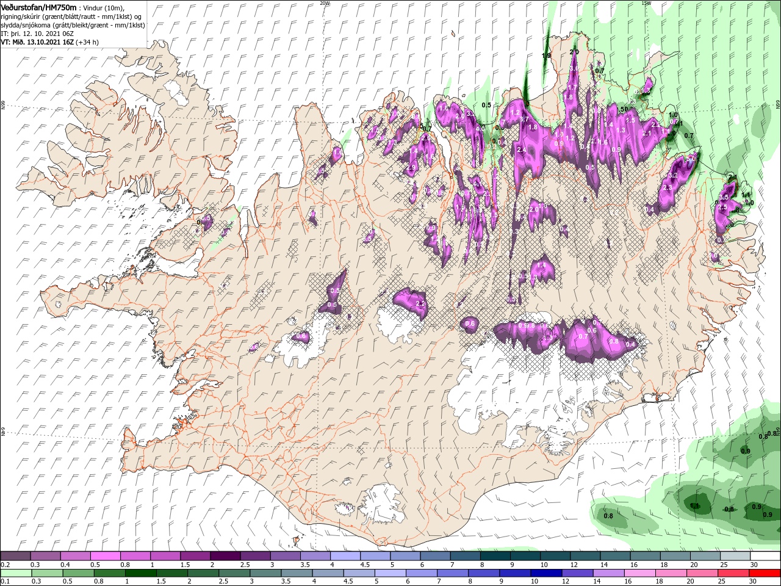This screenshot has width=781, height=586.
Task: Click the rain scale 16–18 pale pink swatch
Action: coord(640,573)
